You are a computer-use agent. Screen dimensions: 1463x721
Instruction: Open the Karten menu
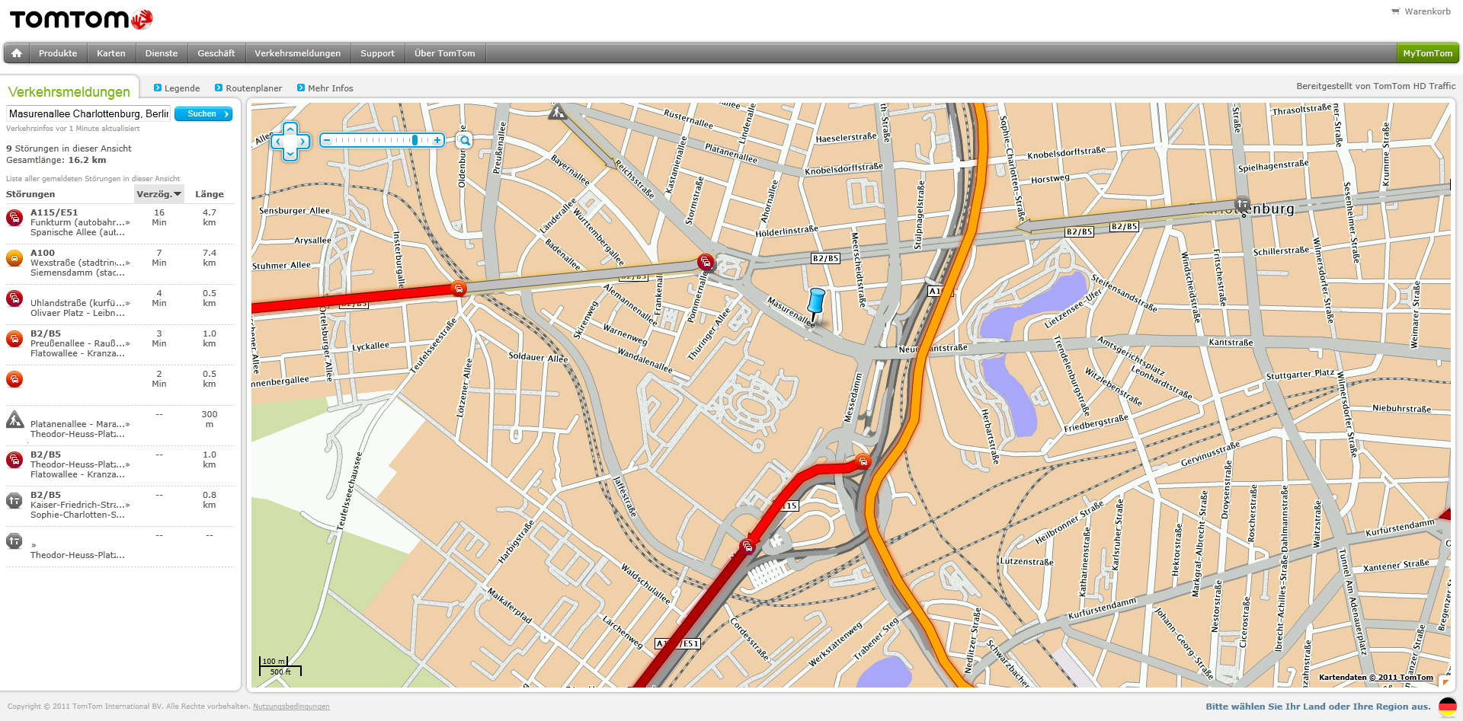[111, 53]
